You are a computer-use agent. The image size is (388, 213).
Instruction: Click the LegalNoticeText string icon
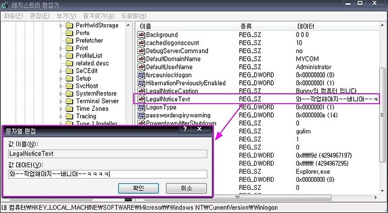click(x=141, y=99)
